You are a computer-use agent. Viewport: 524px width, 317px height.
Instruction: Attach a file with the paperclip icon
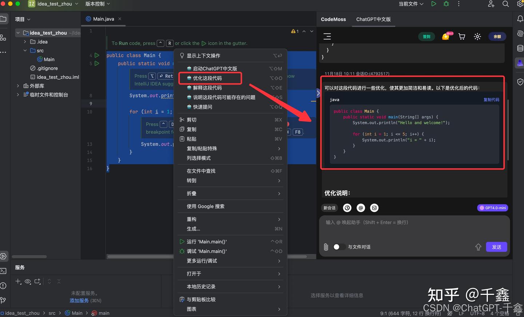tap(326, 247)
